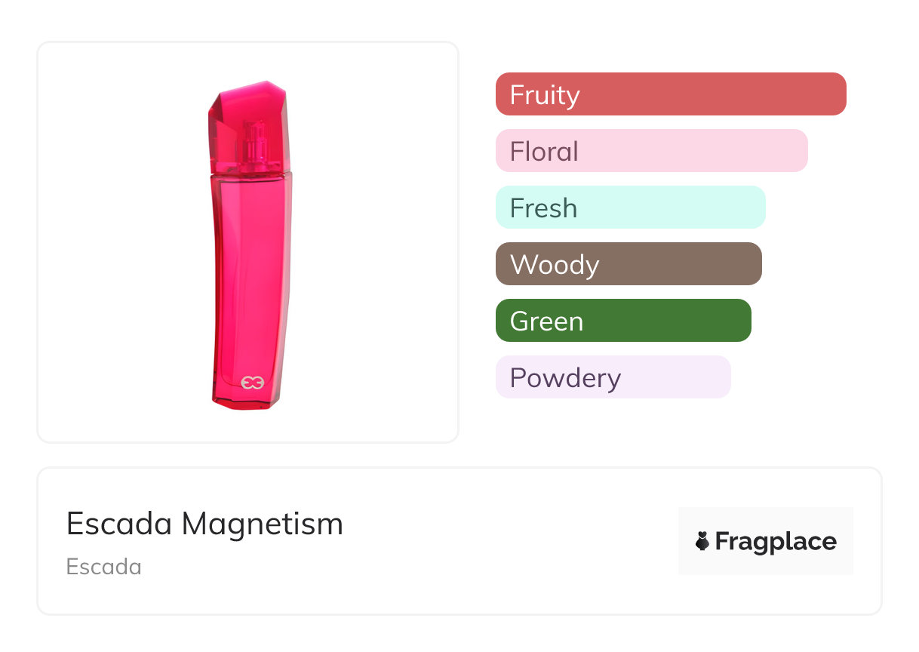
Task: Select the pink Floral accord bar
Action: 651,151
